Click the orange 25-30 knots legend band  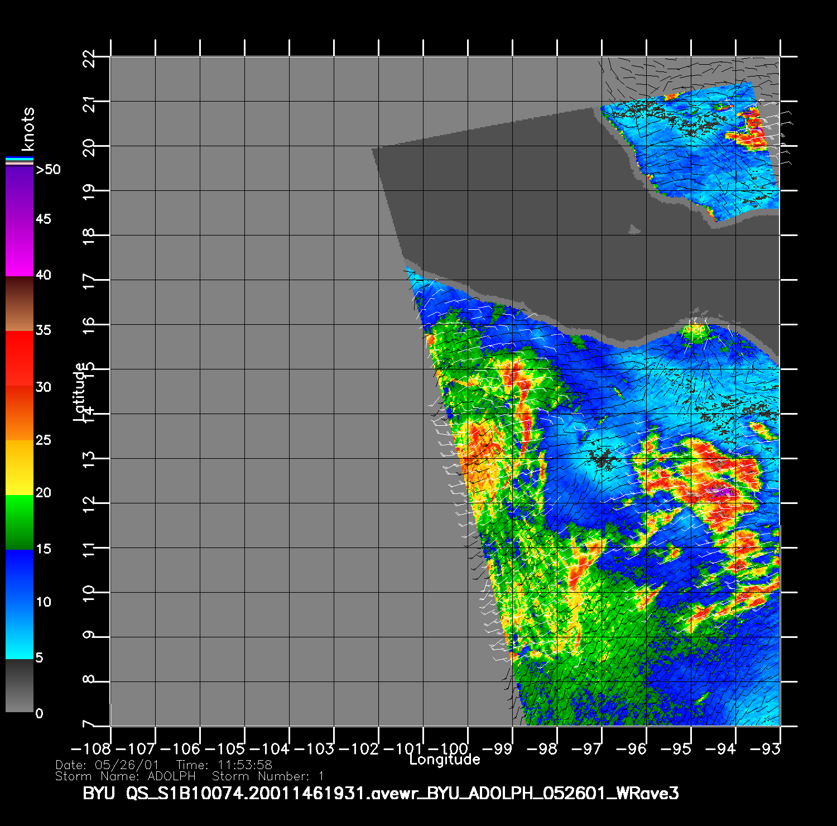19,413
